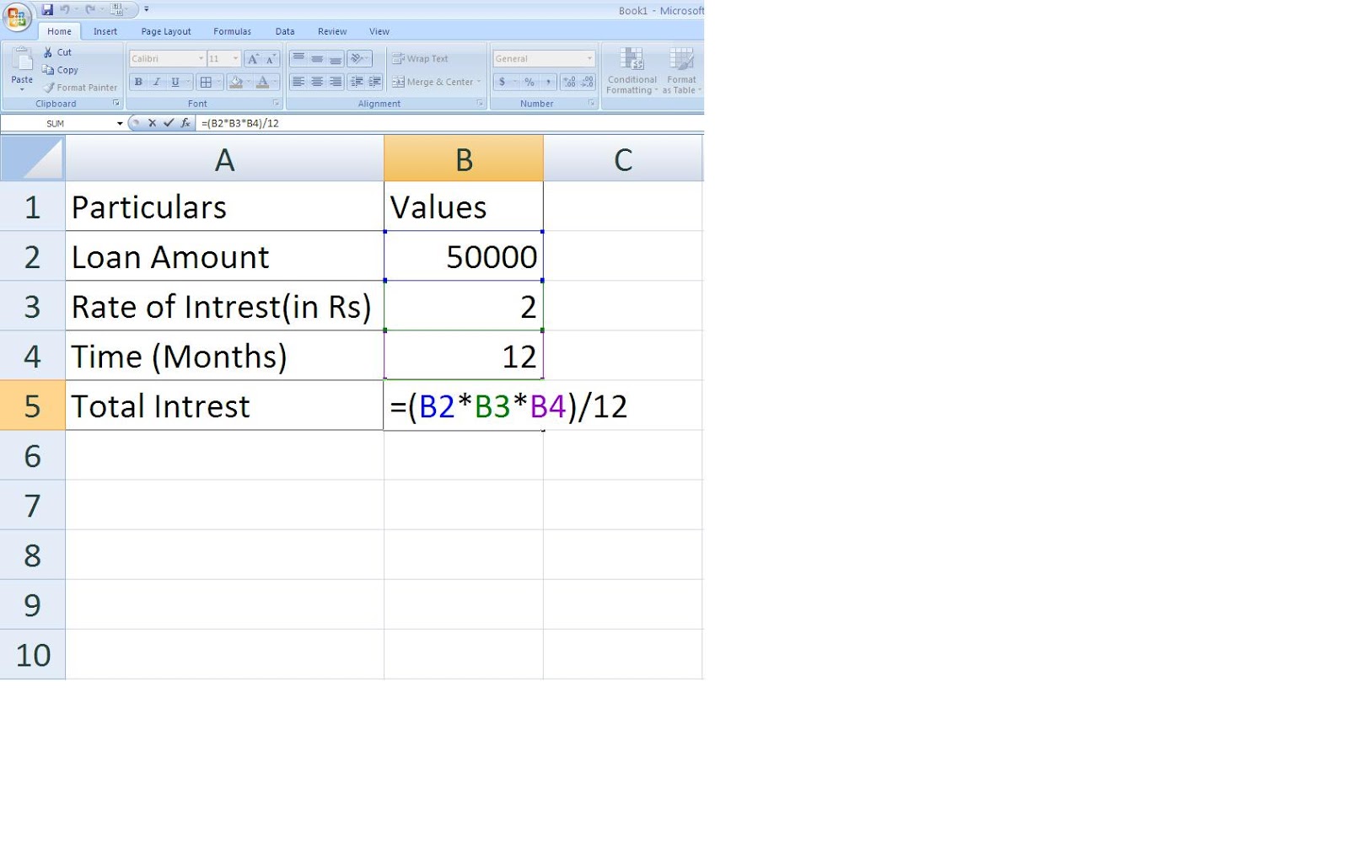Click the Percent Style icon
1349x843 pixels.
click(x=528, y=82)
